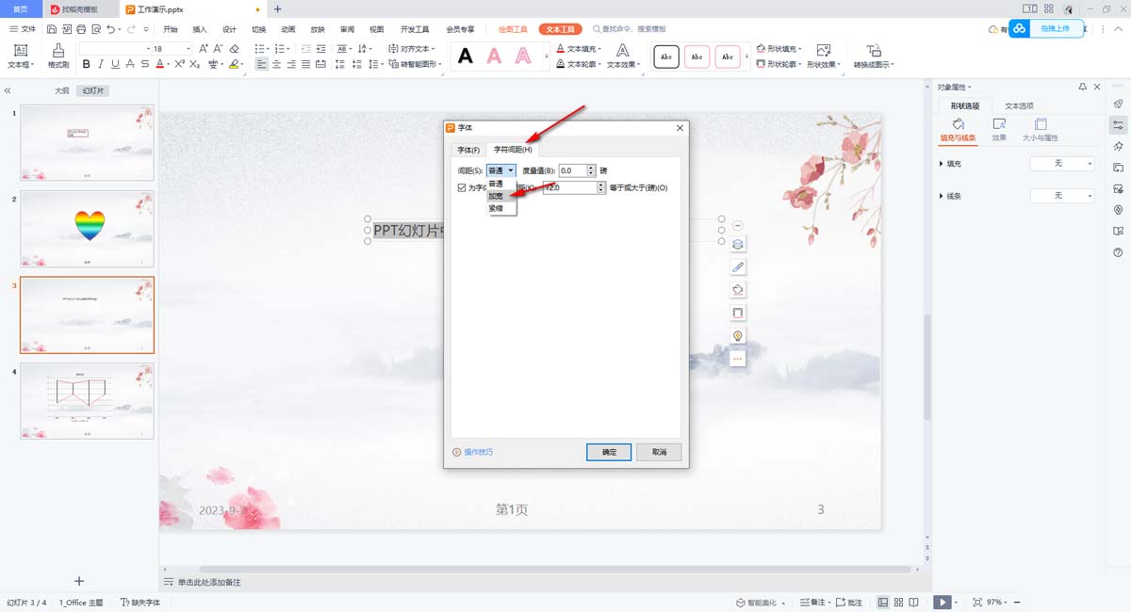Open the layers icon beside the text box
1131x612 pixels.
tap(738, 245)
